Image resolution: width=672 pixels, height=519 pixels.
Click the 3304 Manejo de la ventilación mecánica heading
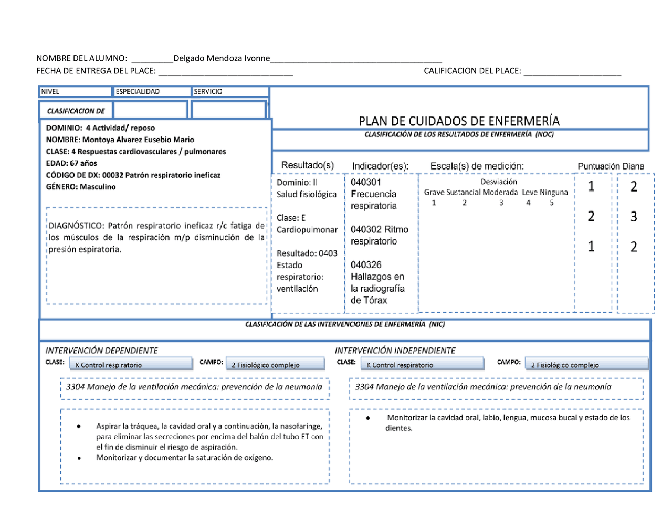click(194, 386)
